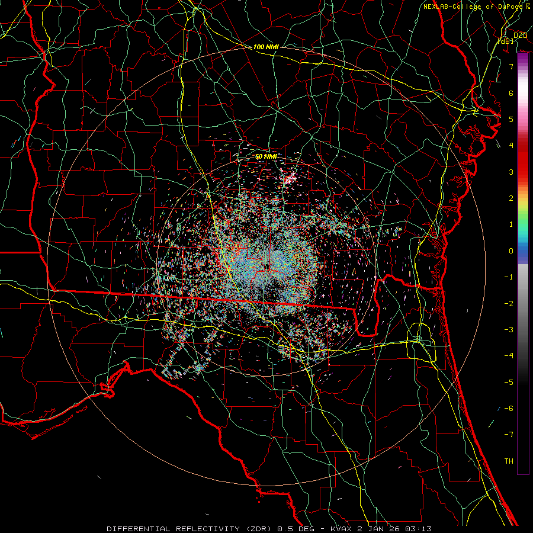Click the 1 dB scale label
The width and height of the screenshot is (533, 533).
(511, 224)
